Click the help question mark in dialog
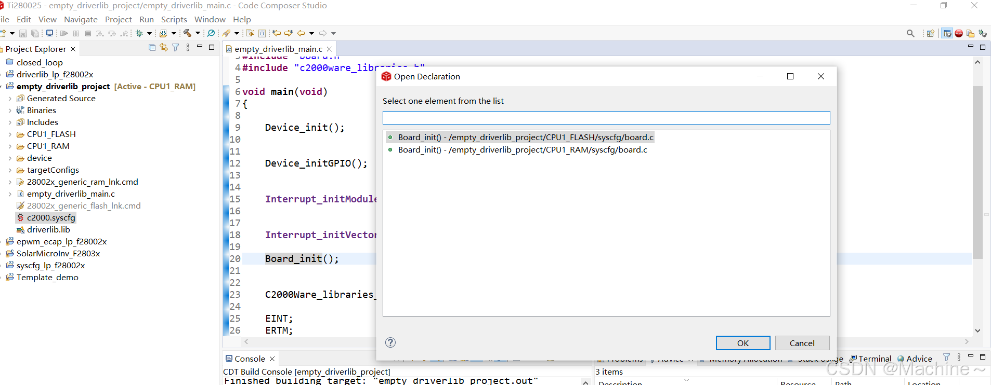991x385 pixels. 390,342
